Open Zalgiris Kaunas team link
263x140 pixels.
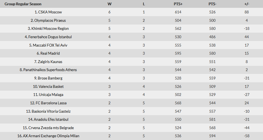[x=50, y=62]
